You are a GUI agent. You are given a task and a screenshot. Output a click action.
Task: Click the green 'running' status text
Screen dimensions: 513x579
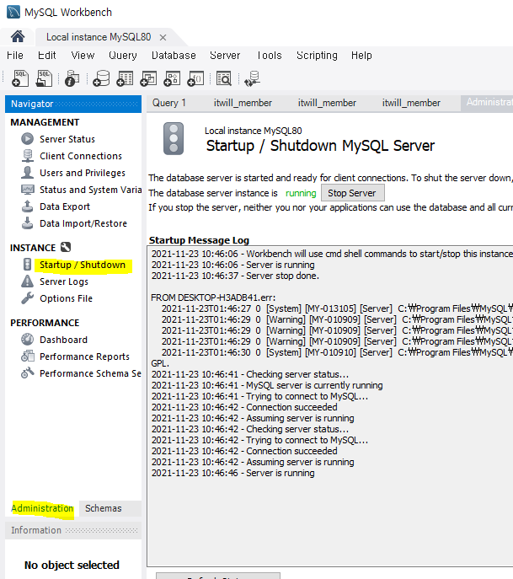(x=301, y=194)
